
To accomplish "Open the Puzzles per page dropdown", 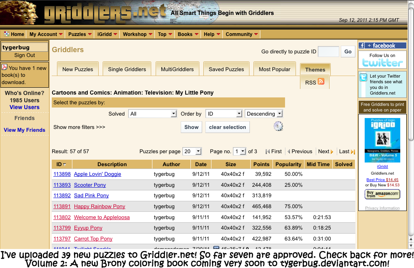I will pyautogui.click(x=192, y=152).
